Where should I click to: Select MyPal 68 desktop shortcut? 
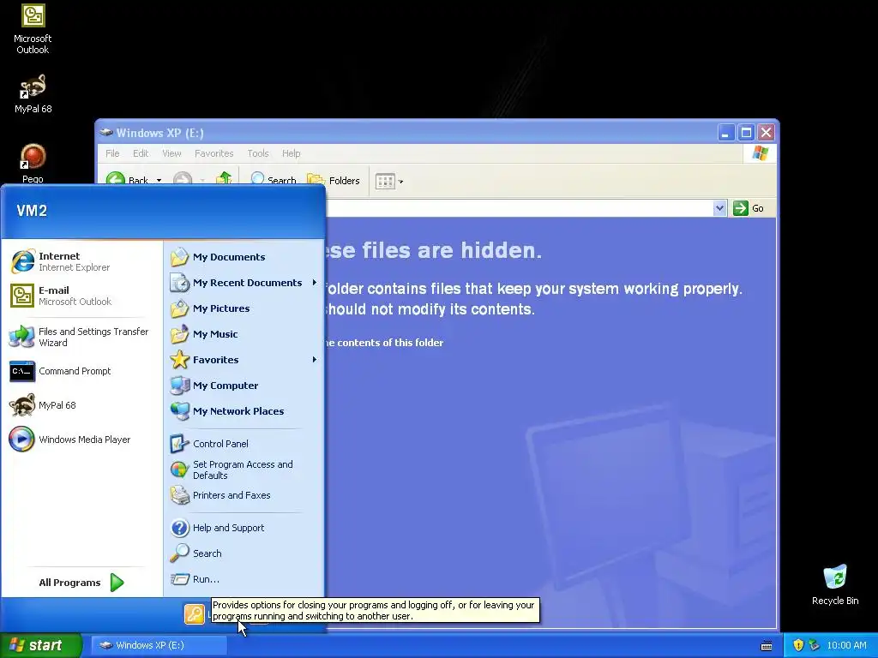pos(33,93)
